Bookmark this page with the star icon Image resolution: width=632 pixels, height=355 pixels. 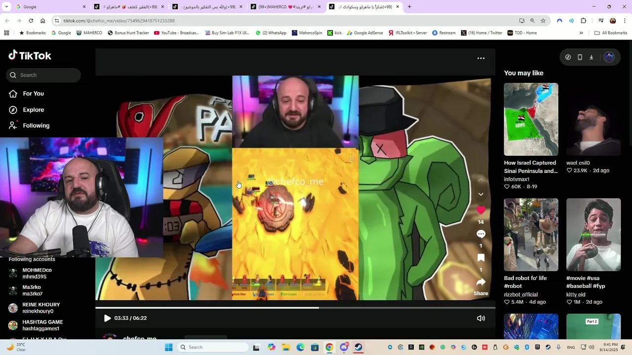coord(543,21)
